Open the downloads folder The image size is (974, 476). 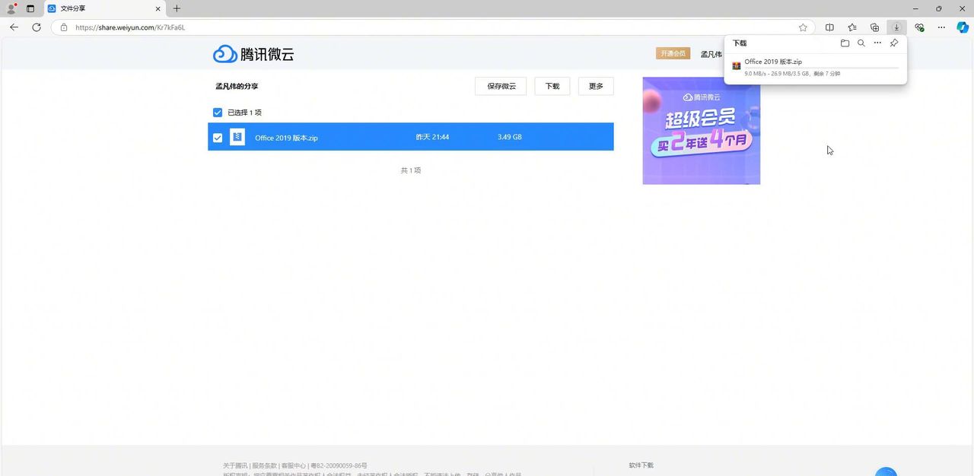pyautogui.click(x=845, y=43)
